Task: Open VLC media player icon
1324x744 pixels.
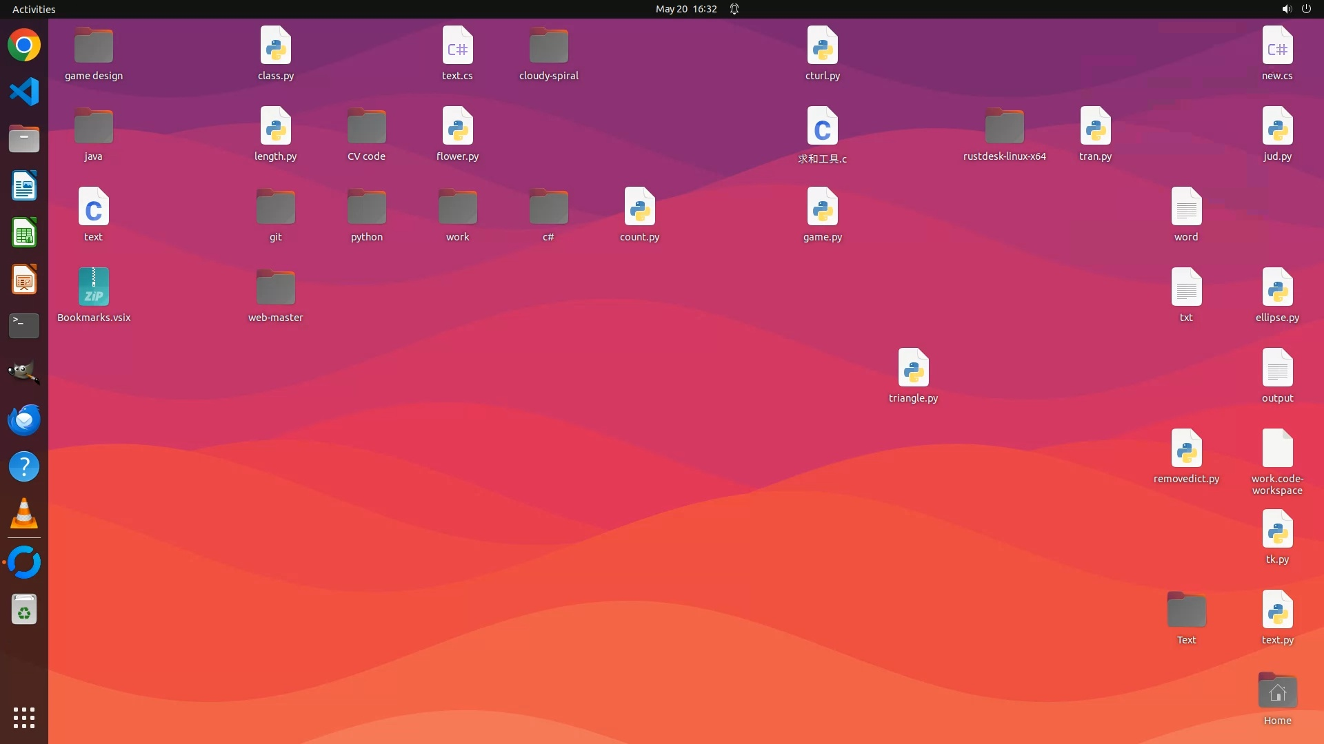Action: pos(24,513)
